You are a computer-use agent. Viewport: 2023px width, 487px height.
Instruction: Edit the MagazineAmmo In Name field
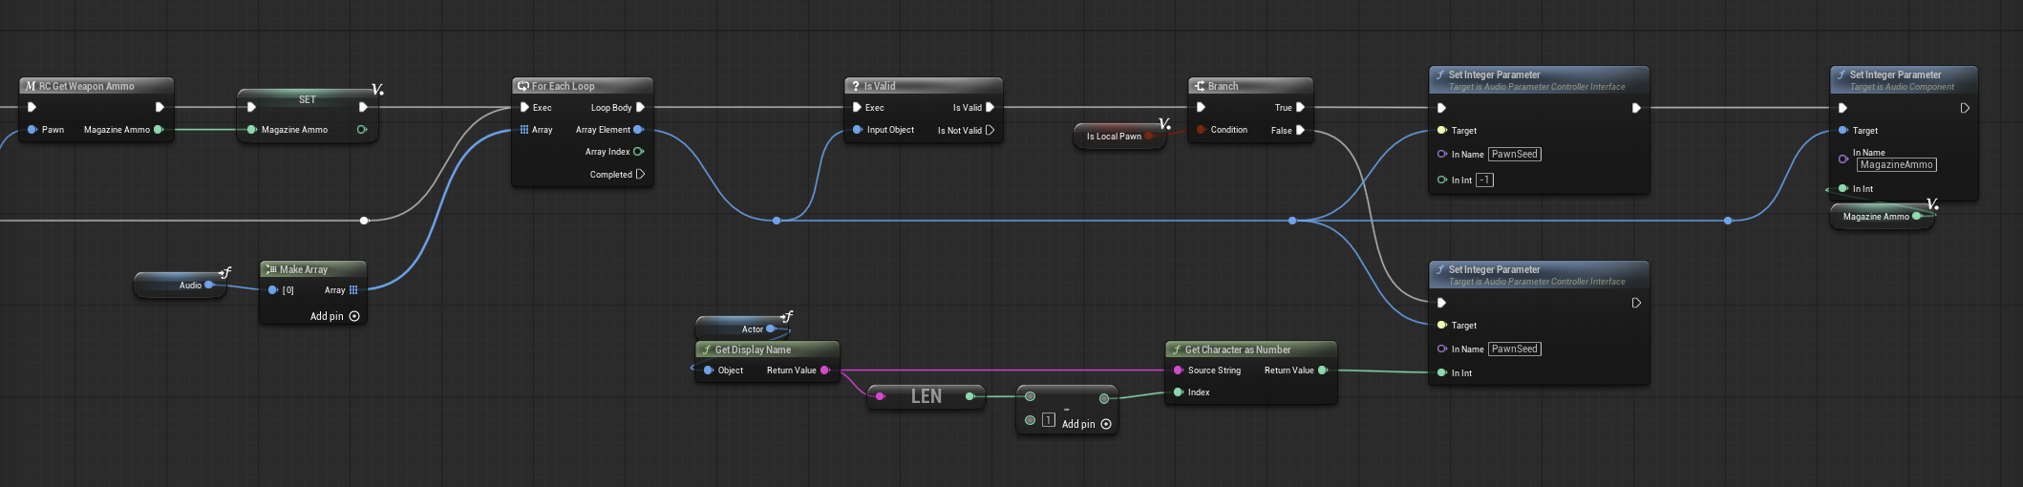1896,165
